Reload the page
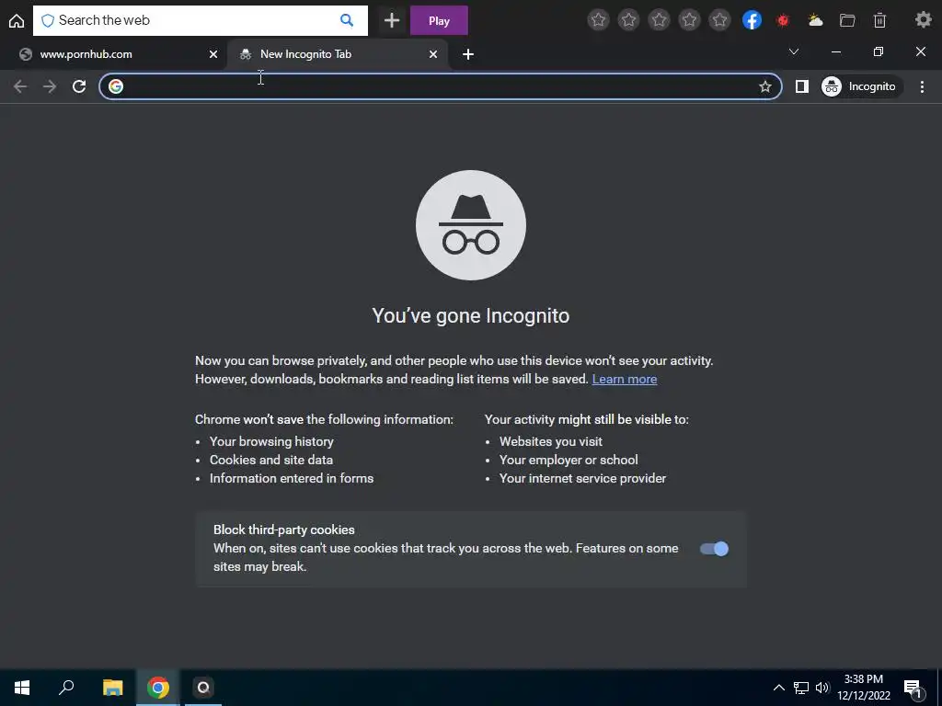The height and width of the screenshot is (706, 942). pyautogui.click(x=79, y=86)
